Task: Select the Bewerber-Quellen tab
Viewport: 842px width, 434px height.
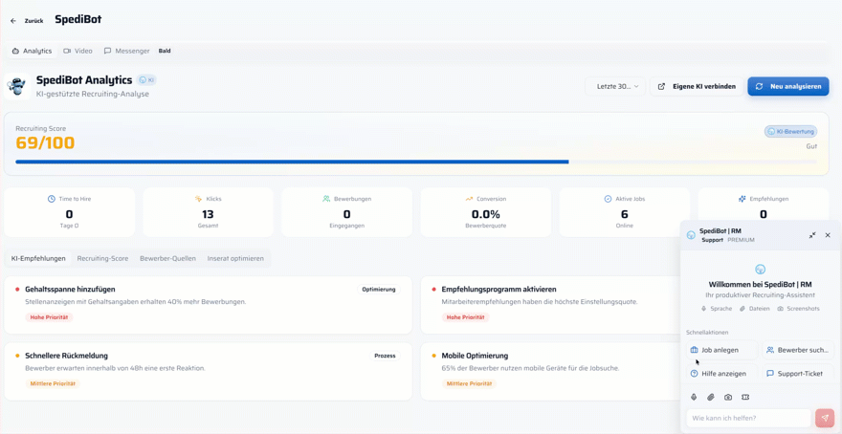Action: tap(168, 258)
